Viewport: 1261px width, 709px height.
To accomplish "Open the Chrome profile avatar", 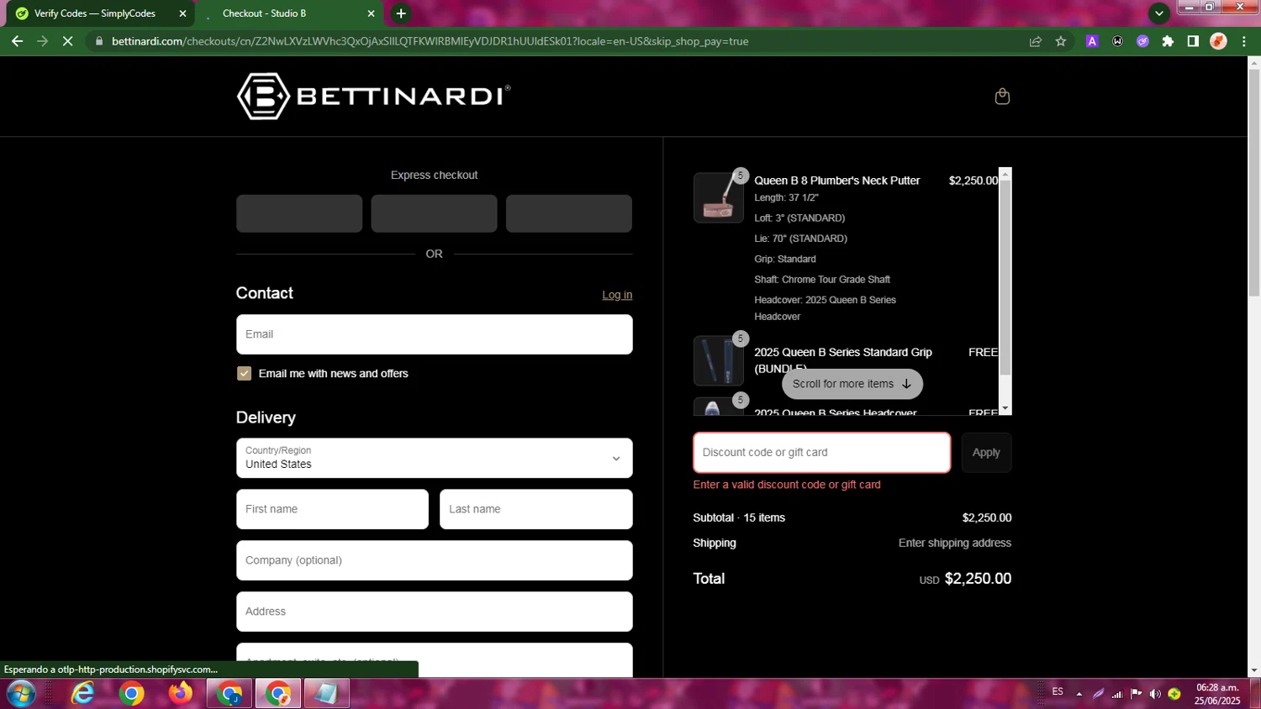I will click(1218, 41).
